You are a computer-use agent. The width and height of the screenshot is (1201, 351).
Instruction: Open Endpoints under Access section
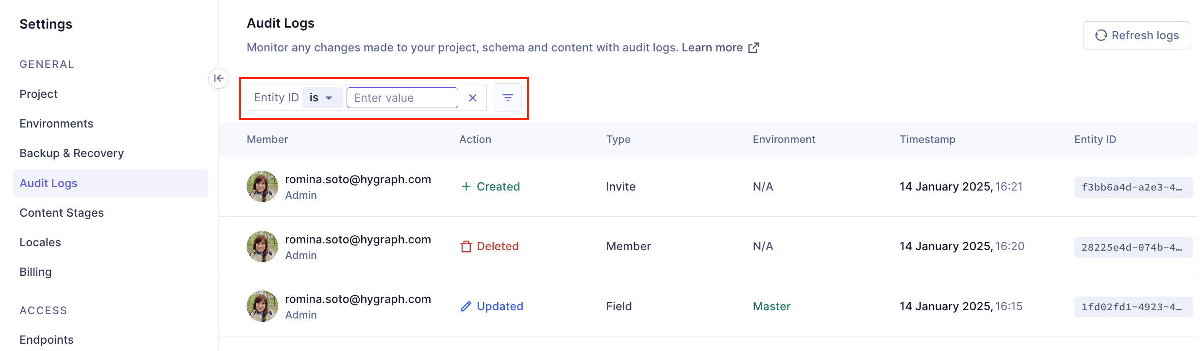(47, 340)
